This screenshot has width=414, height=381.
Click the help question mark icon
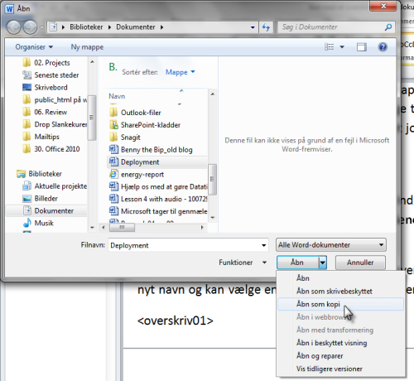click(383, 47)
